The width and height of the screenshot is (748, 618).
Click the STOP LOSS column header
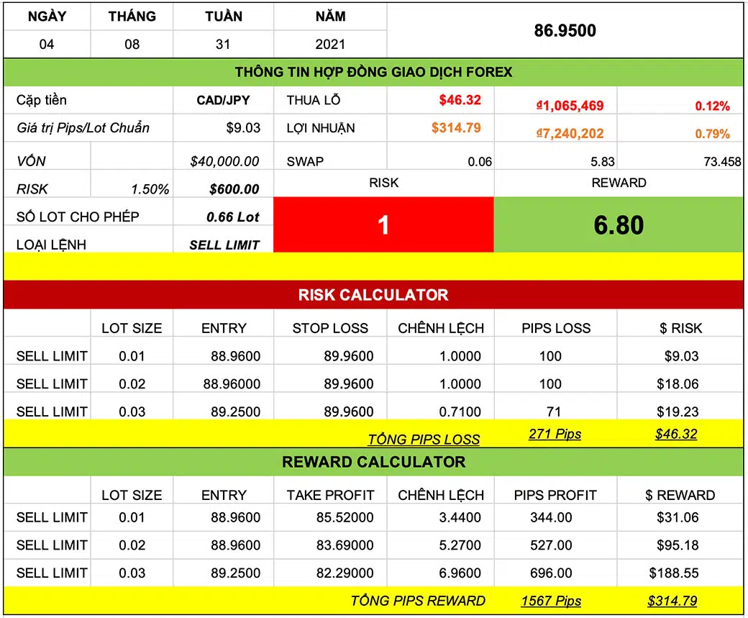(330, 328)
